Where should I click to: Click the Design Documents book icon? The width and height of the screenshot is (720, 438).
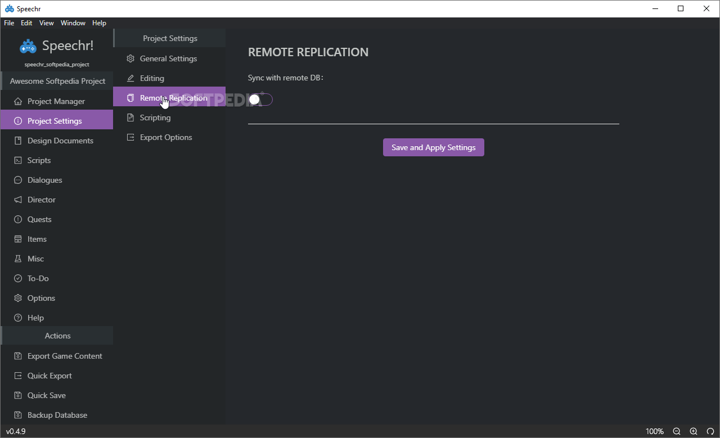point(17,141)
